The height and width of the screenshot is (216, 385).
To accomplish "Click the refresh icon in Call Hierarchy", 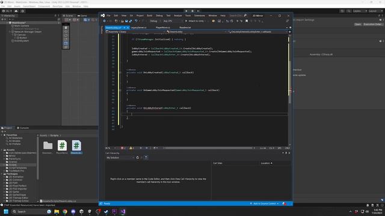I will 138,158.
